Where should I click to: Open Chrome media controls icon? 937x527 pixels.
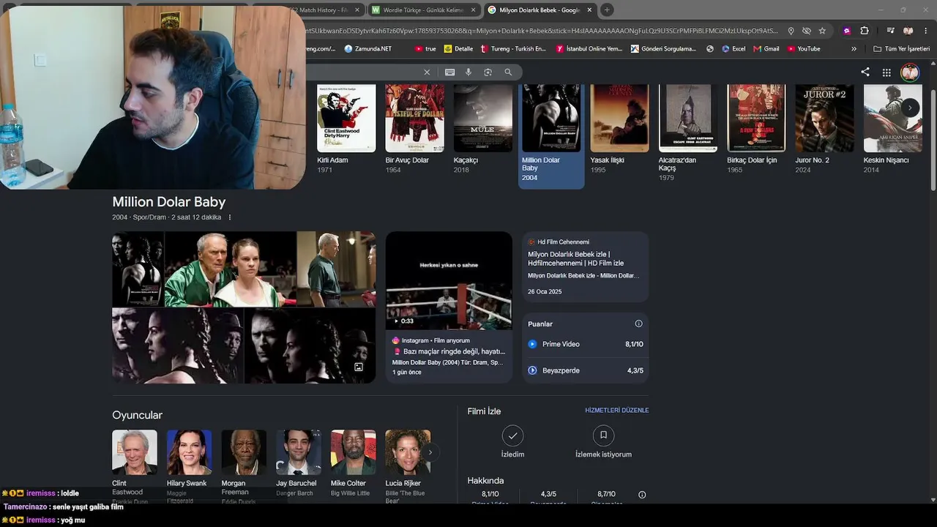(x=890, y=31)
